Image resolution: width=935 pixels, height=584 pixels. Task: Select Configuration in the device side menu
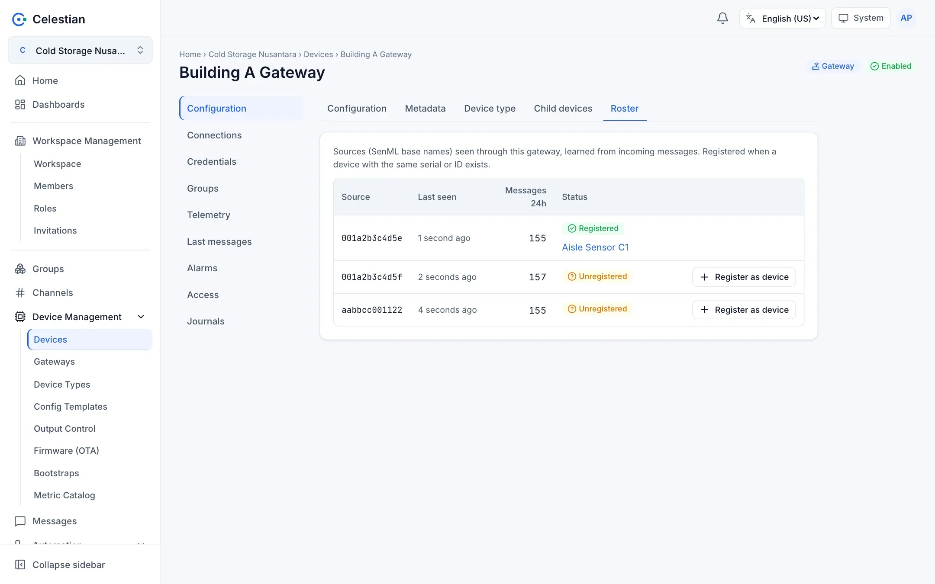click(241, 108)
